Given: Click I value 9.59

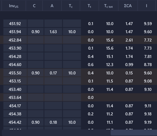Looking at the screenshot, I should (x=148, y=24).
